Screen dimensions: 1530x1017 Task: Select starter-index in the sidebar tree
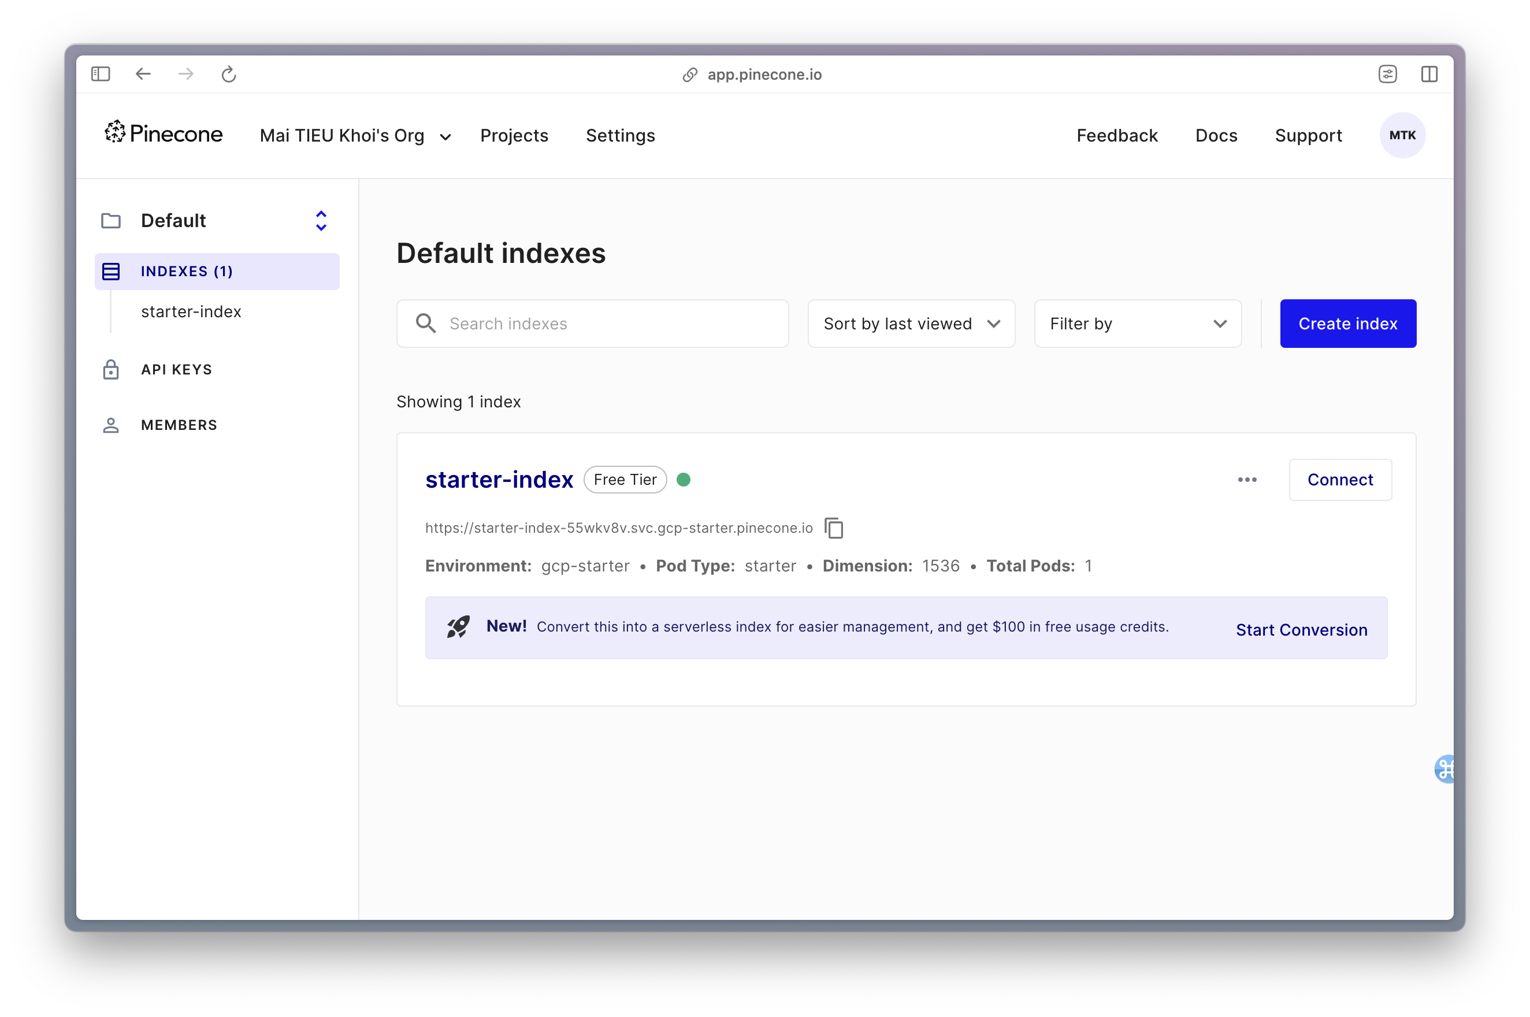191,312
